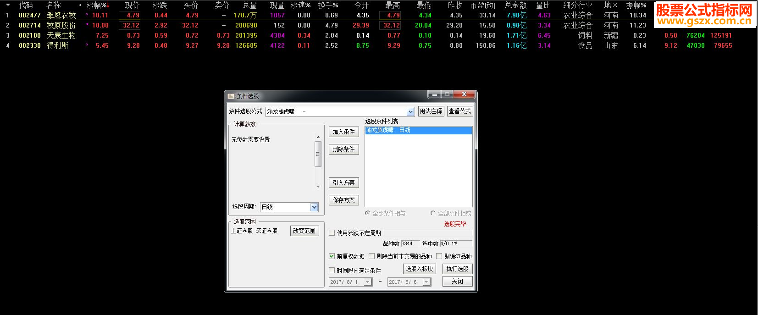The image size is (758, 315).
Task: Select the 全部条件相与 radio button
Action: [x=368, y=213]
